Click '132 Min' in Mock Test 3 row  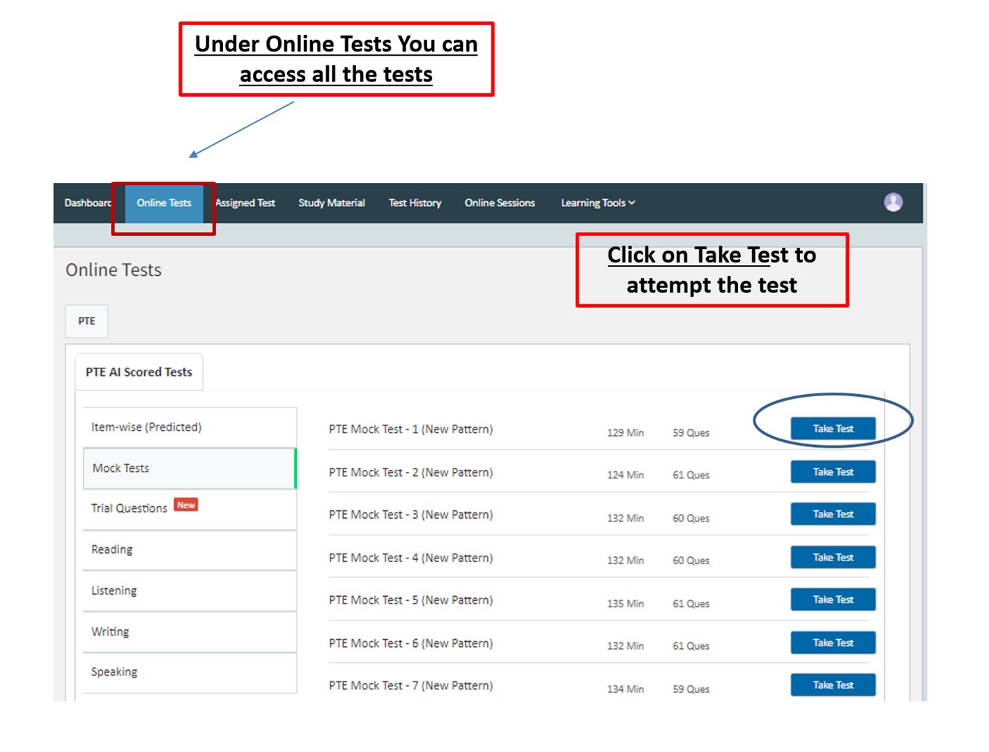[625, 518]
